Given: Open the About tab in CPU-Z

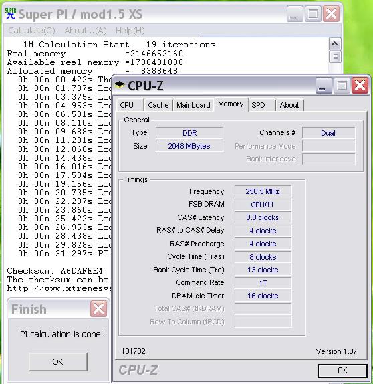Looking at the screenshot, I should click(x=289, y=105).
